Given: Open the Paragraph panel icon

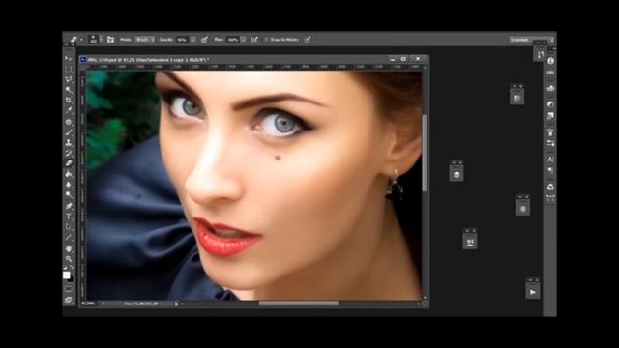Looking at the screenshot, I should [x=550, y=171].
